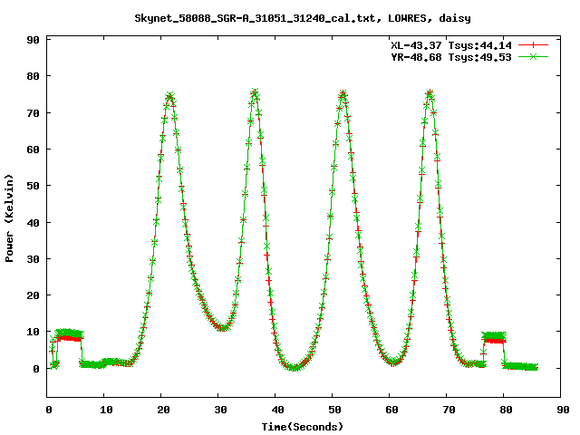Viewport: 580px width, 435px height.
Task: Click the Power (Kelvin) axis label
Action: (x=9, y=218)
